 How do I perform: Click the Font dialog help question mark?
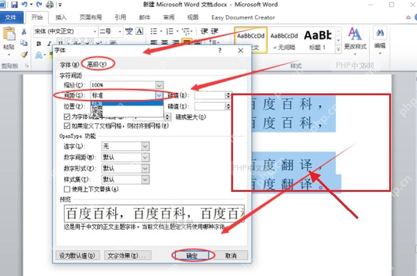(x=220, y=50)
